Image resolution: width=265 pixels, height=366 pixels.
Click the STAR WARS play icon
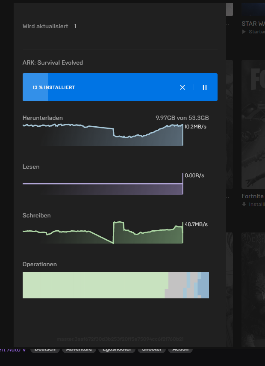244,32
